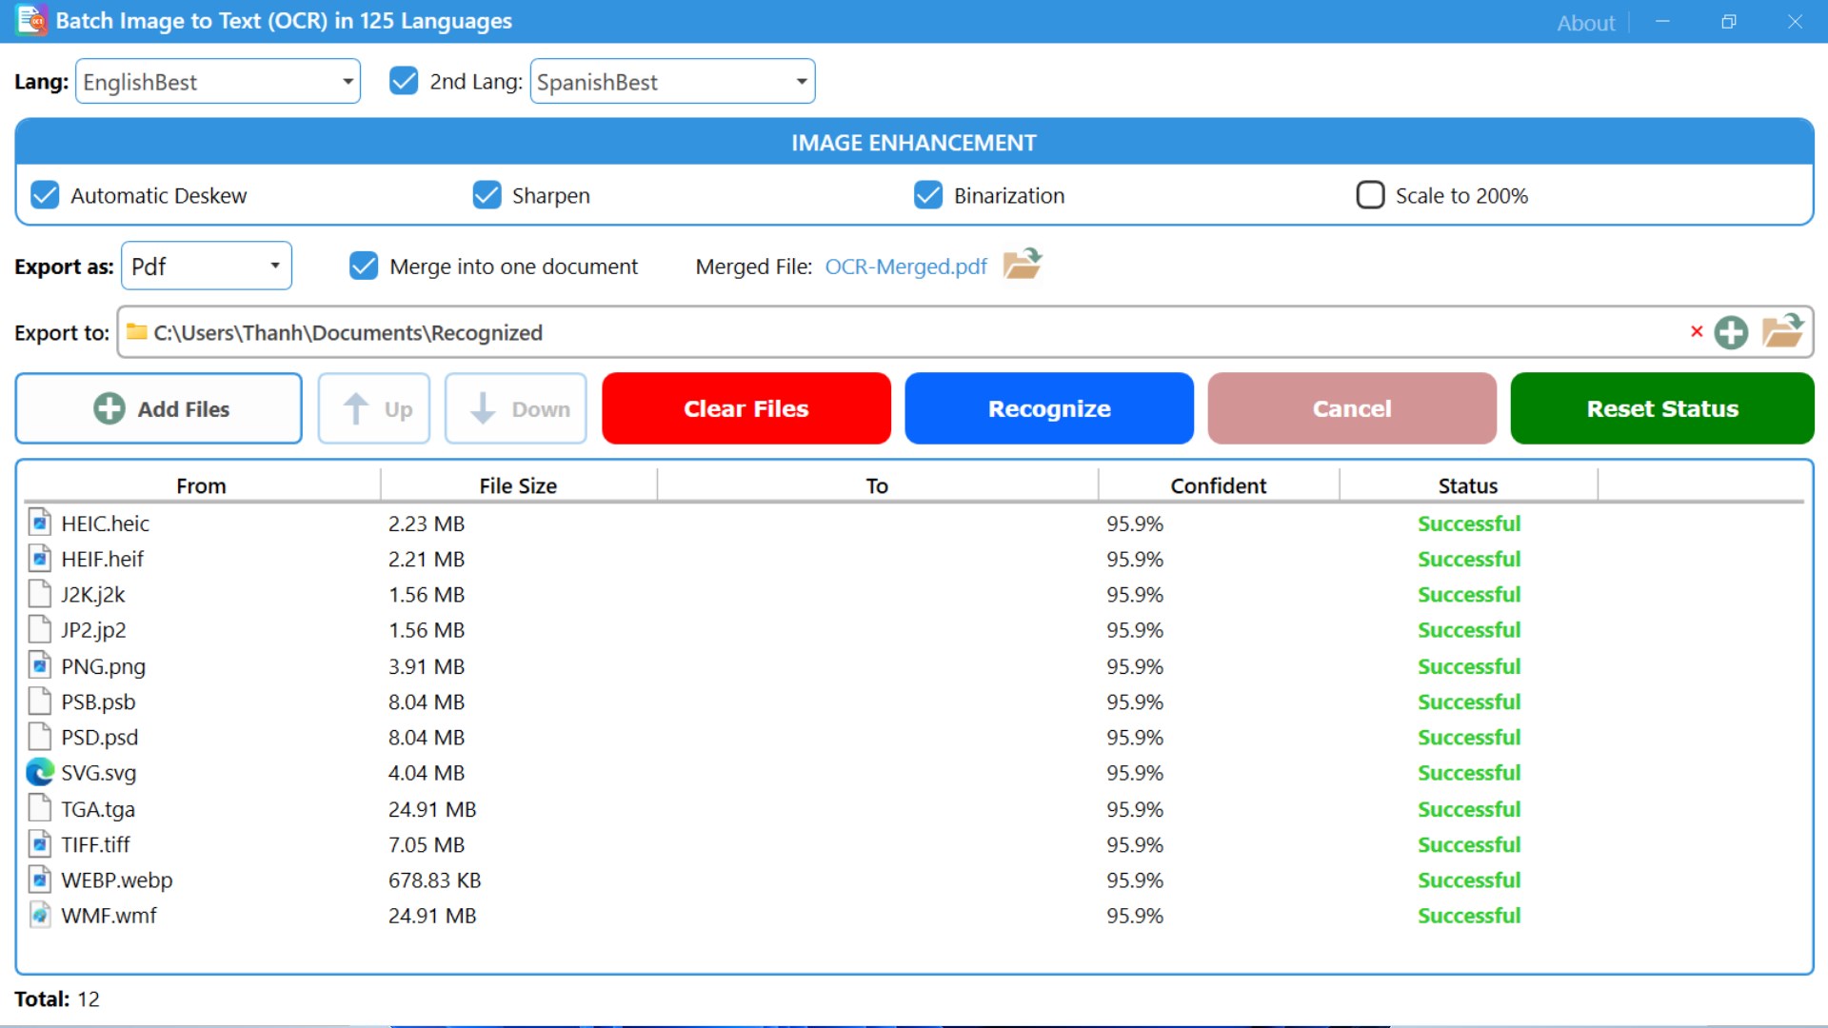1828x1028 pixels.
Task: Toggle the 2nd Lang checkbox
Action: [x=404, y=81]
